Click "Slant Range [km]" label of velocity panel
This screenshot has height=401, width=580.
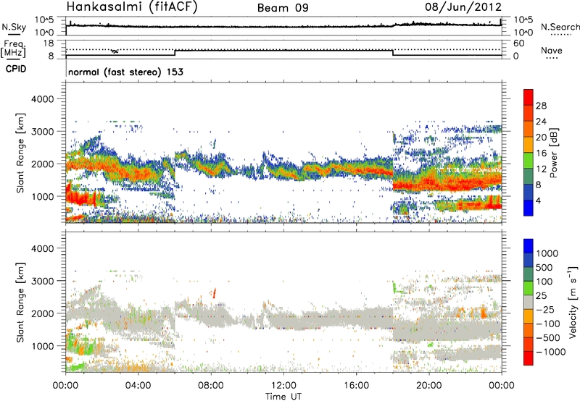20,303
